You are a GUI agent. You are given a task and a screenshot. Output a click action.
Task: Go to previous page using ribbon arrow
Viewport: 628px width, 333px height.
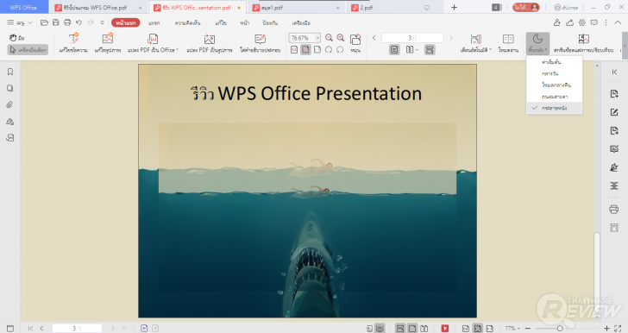[374, 38]
